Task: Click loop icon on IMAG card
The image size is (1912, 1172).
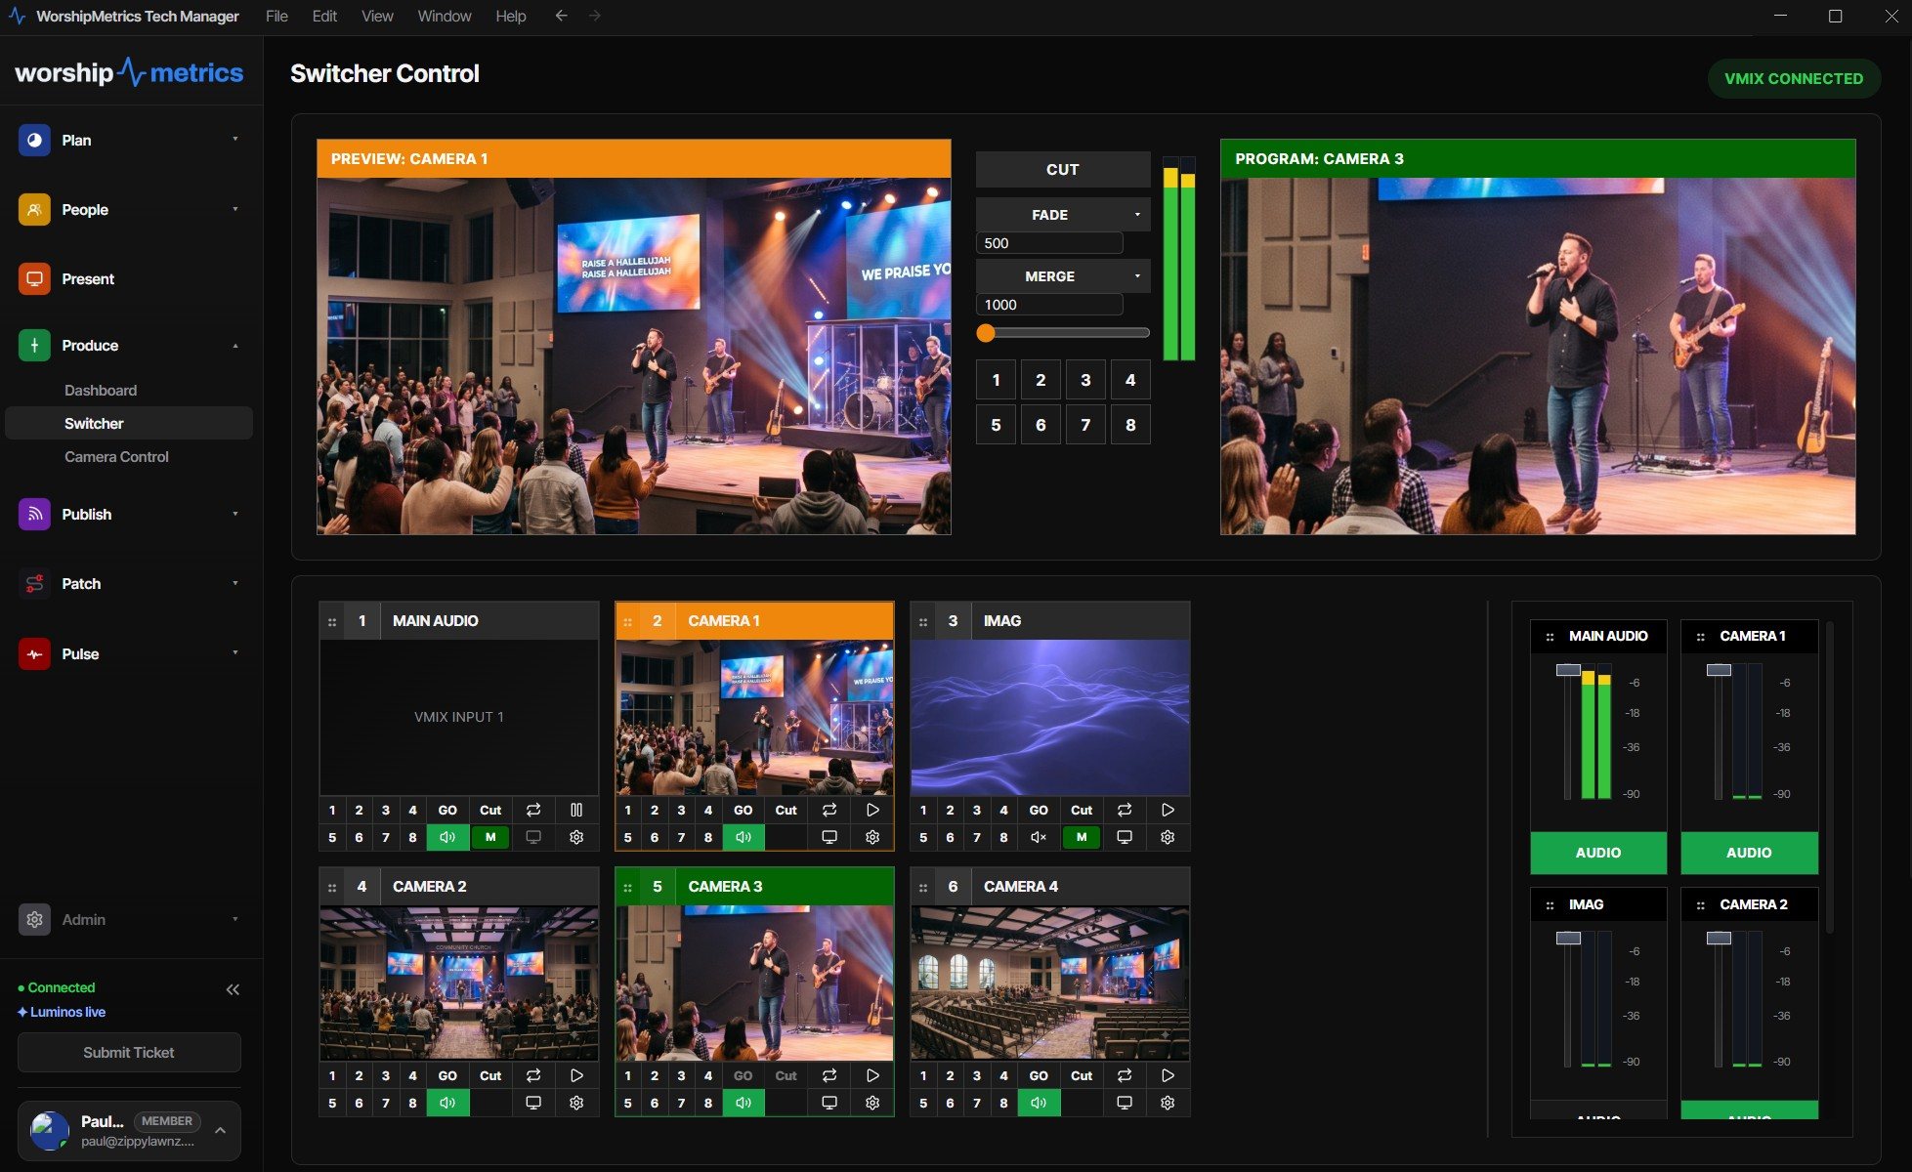Action: pyautogui.click(x=1125, y=810)
